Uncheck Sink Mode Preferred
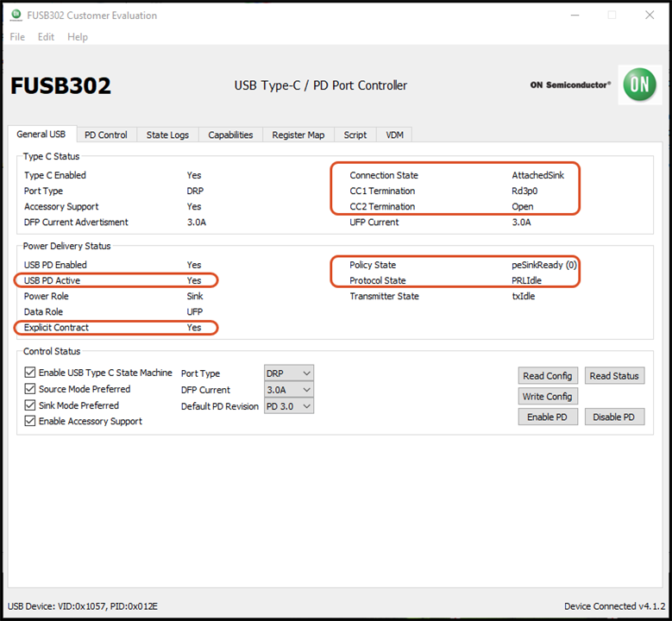672x621 pixels. pyautogui.click(x=29, y=405)
